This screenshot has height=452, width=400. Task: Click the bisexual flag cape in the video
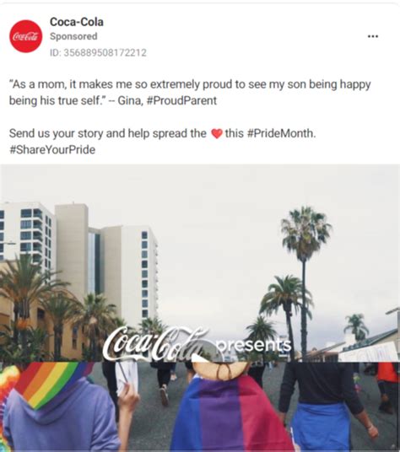click(228, 415)
